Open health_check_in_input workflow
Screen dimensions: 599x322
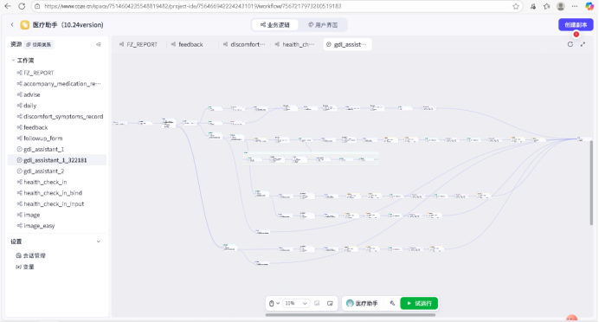tap(56, 204)
